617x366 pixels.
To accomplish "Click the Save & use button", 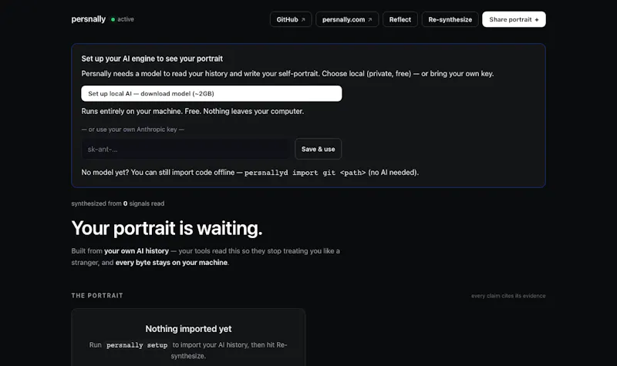I will tap(318, 149).
